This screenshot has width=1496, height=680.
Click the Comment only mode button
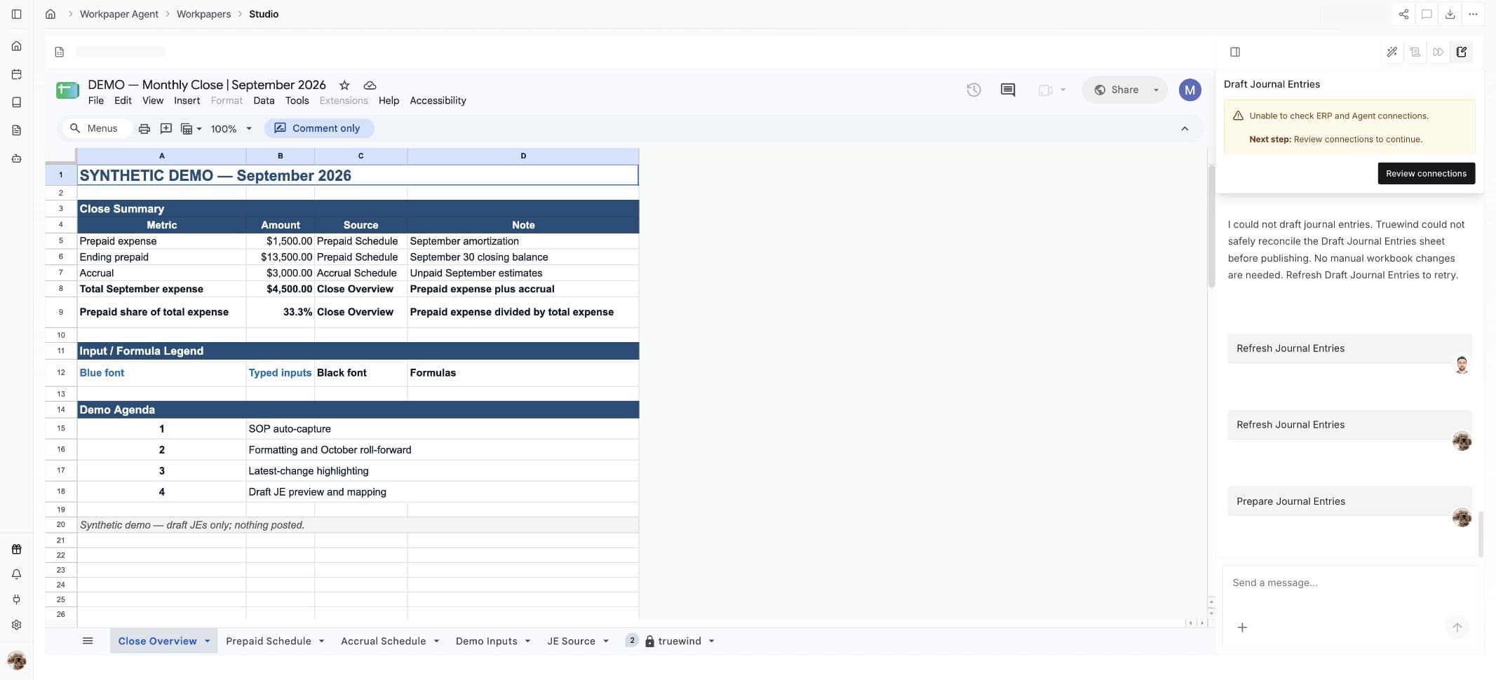pyautogui.click(x=318, y=129)
